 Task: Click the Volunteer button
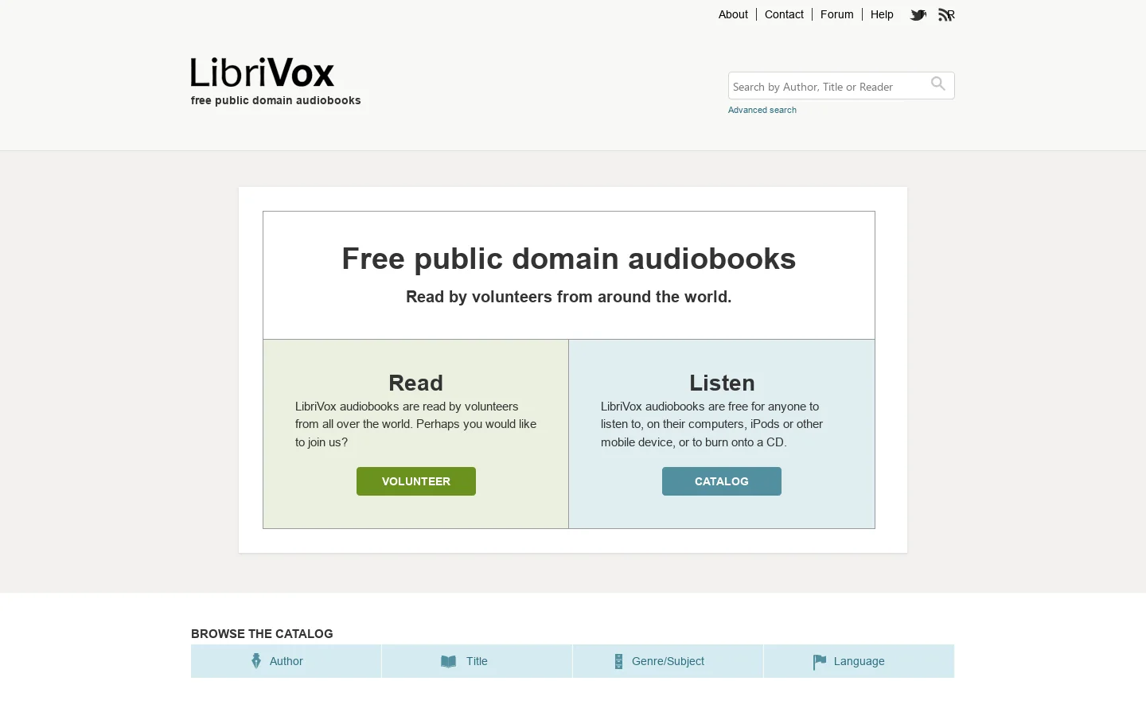point(416,481)
